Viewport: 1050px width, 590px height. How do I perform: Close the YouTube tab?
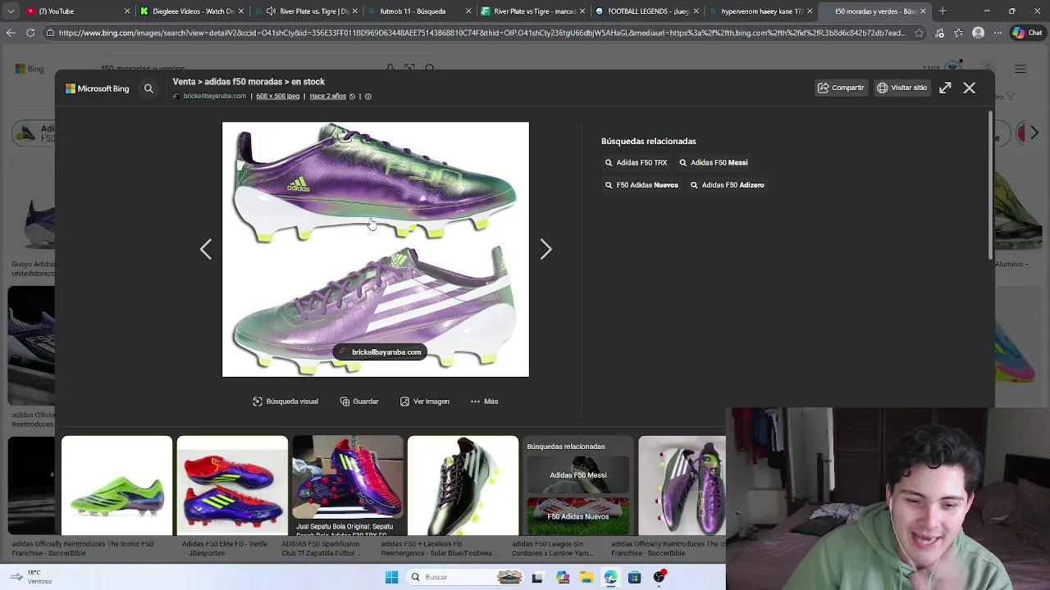[x=127, y=11]
